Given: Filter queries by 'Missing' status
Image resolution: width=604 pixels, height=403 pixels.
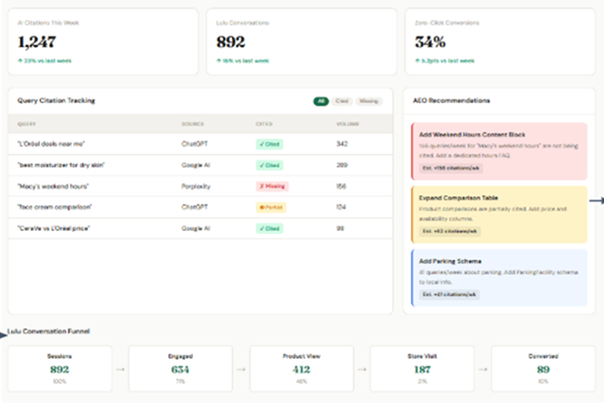Looking at the screenshot, I should tap(367, 101).
